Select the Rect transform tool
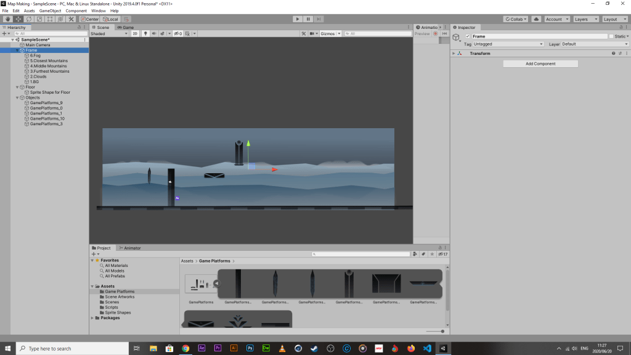631x355 pixels. click(x=50, y=19)
